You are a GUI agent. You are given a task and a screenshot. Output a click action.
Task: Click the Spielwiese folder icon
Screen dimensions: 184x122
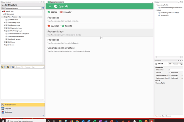click(7, 45)
